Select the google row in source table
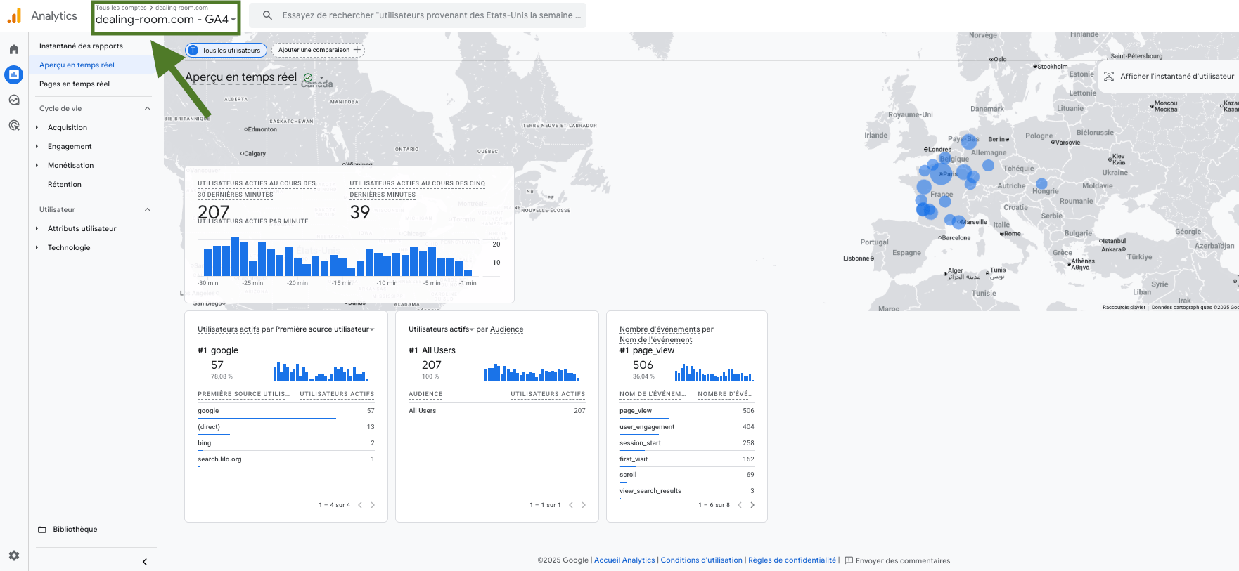 tap(285, 411)
